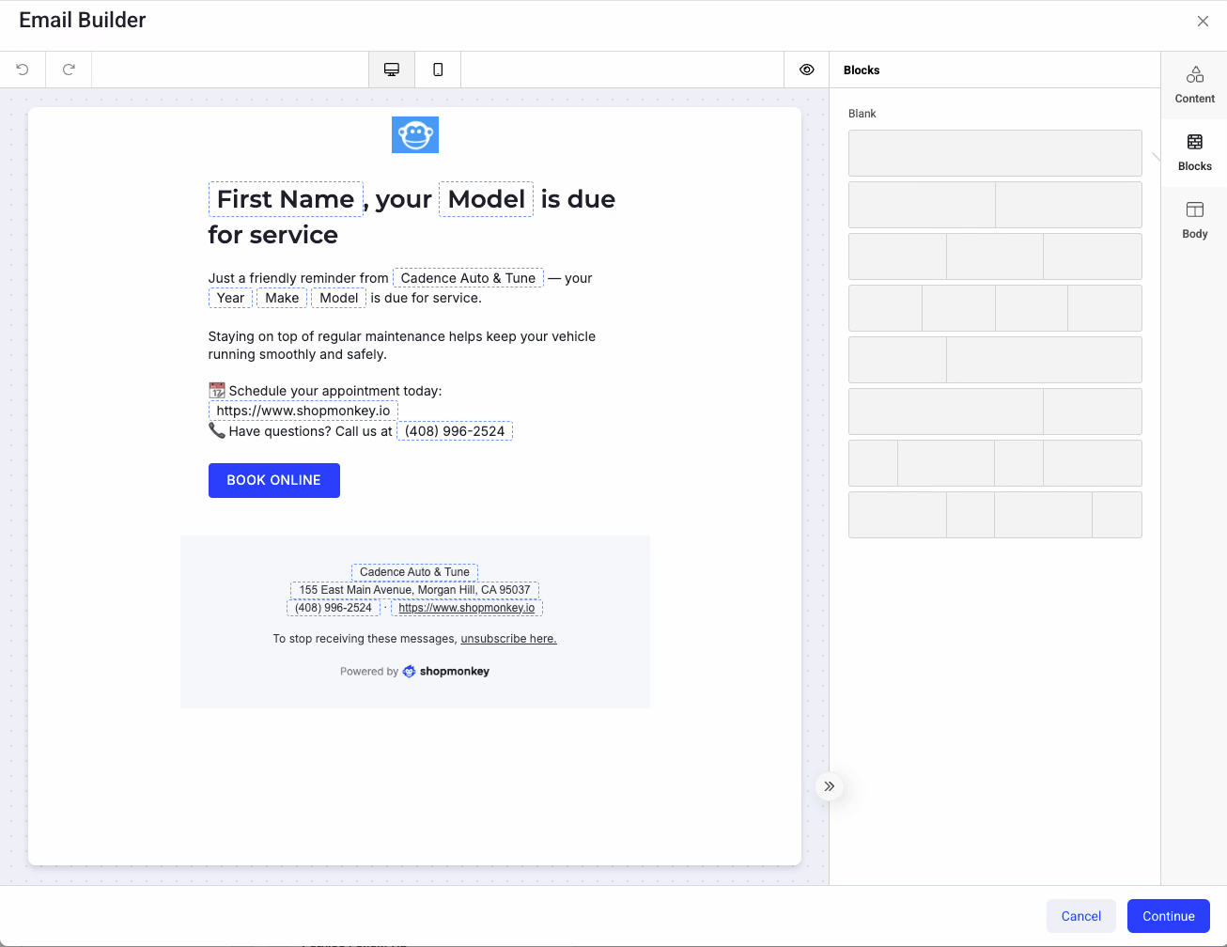
Task: Select the four equal columns block
Action: [995, 308]
